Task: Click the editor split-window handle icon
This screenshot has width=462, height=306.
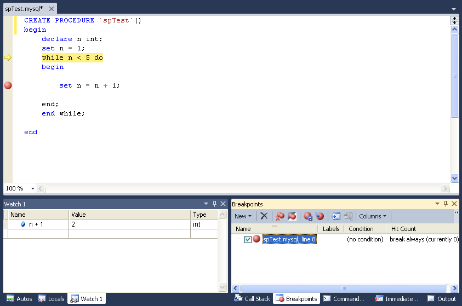Action: pos(454,20)
